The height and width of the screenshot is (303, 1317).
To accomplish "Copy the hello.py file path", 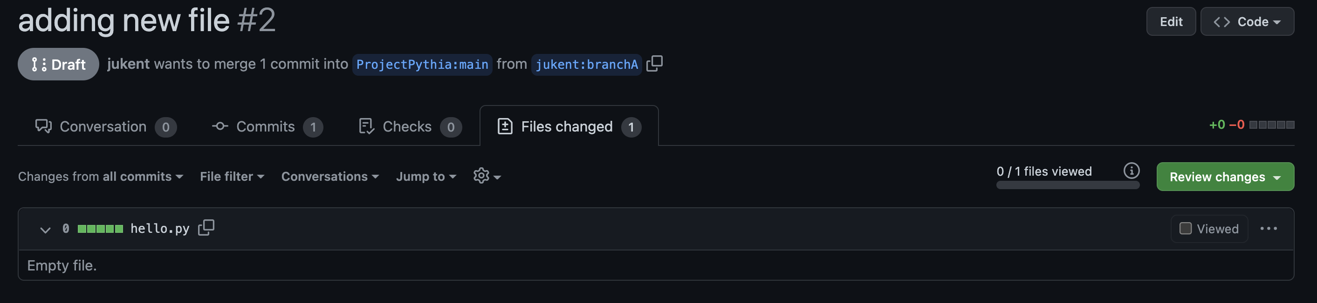I will [206, 228].
